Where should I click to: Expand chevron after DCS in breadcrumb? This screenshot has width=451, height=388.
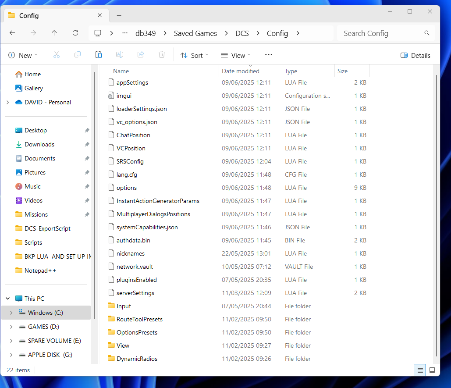258,33
